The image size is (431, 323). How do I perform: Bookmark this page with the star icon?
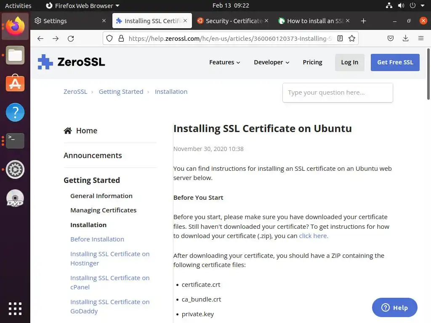(352, 38)
